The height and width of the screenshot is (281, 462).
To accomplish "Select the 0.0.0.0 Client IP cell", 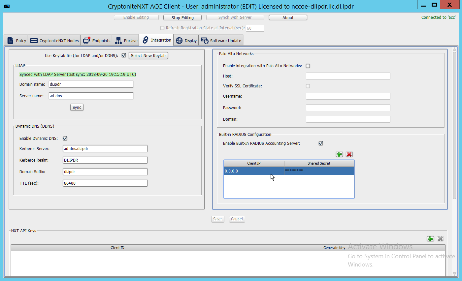I will (254, 171).
